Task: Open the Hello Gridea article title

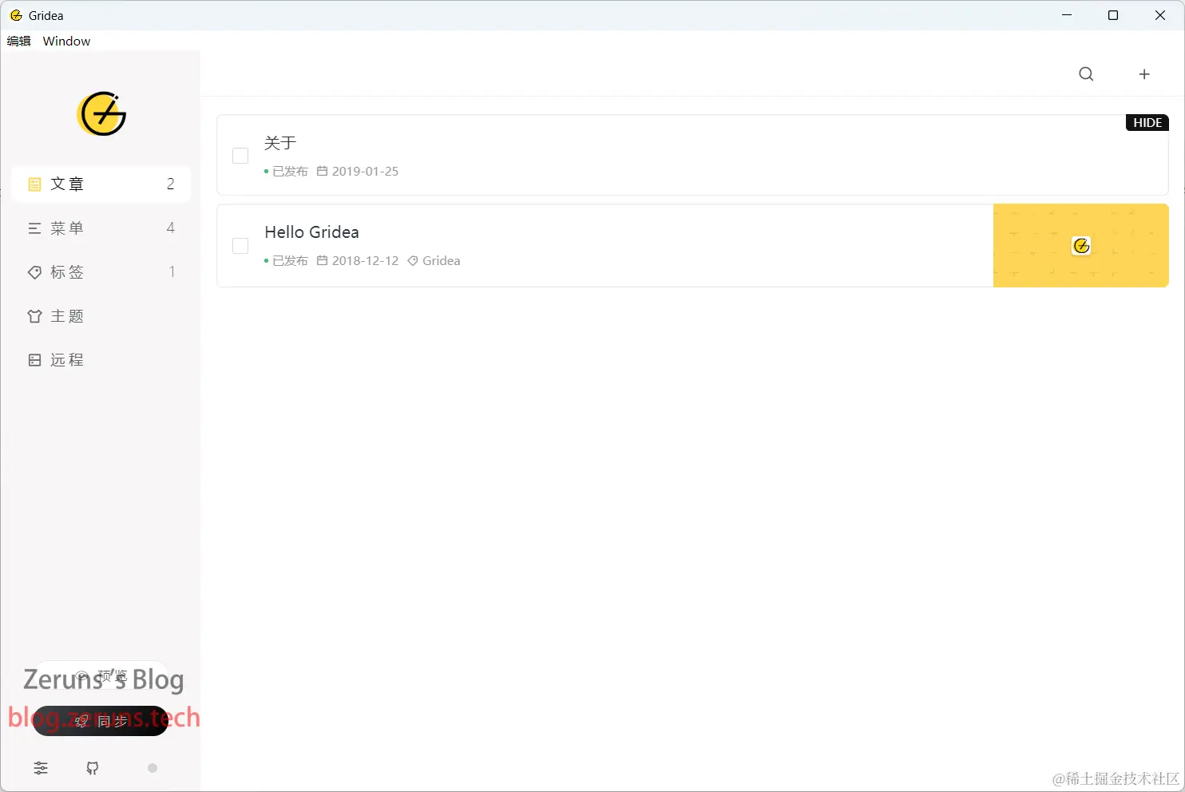Action: 311,232
